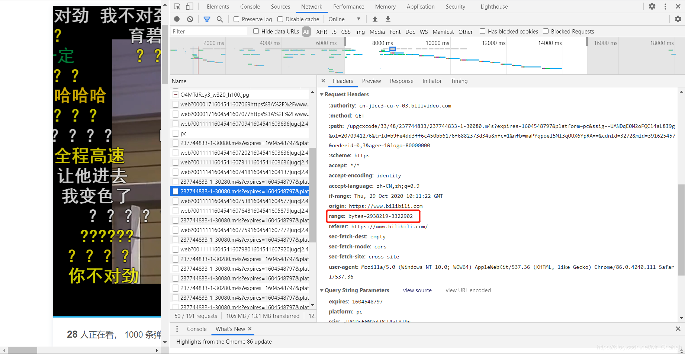Viewport: 685px width, 354px height.
Task: Filter requests by CSS type
Action: click(x=346, y=32)
